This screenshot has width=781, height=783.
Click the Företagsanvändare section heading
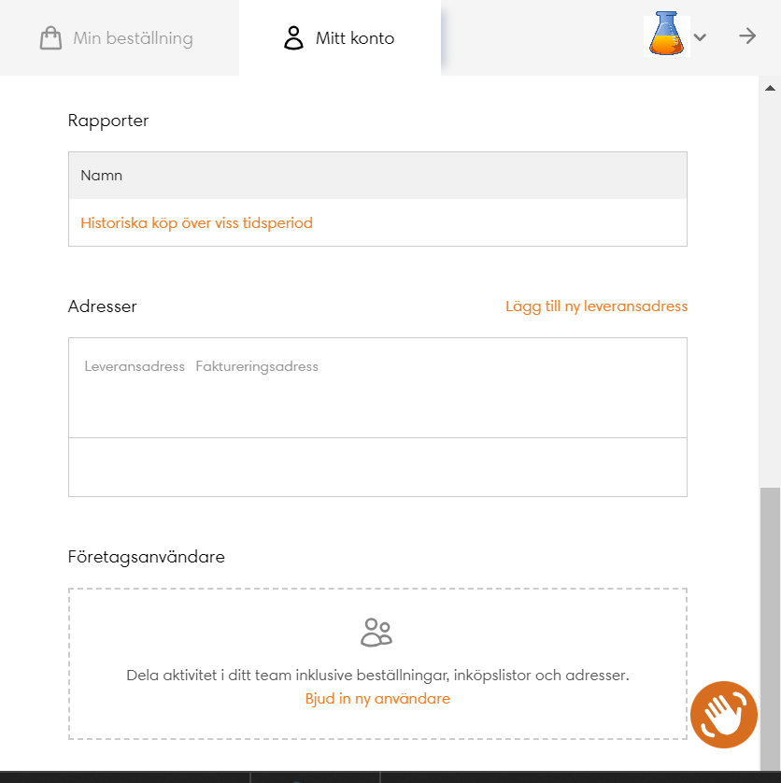click(147, 557)
